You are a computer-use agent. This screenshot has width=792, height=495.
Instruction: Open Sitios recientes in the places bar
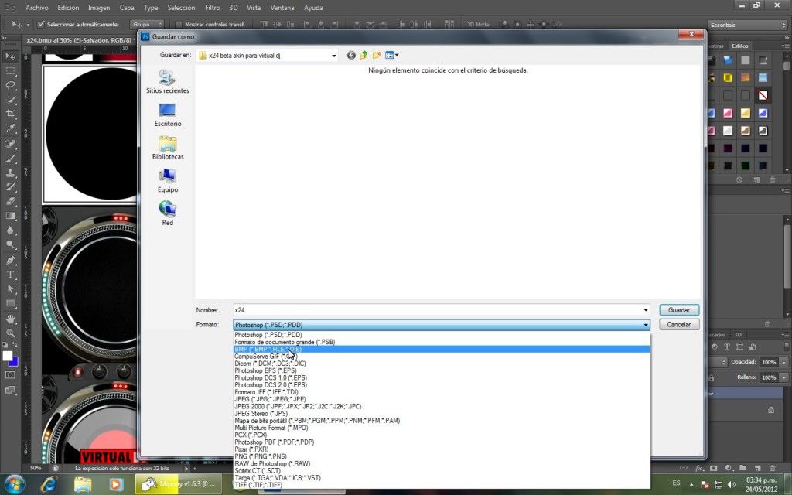click(168, 82)
